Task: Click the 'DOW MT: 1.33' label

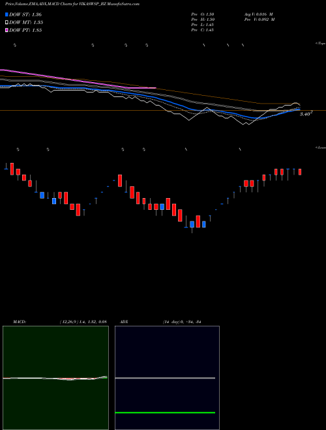Action: (x=26, y=23)
